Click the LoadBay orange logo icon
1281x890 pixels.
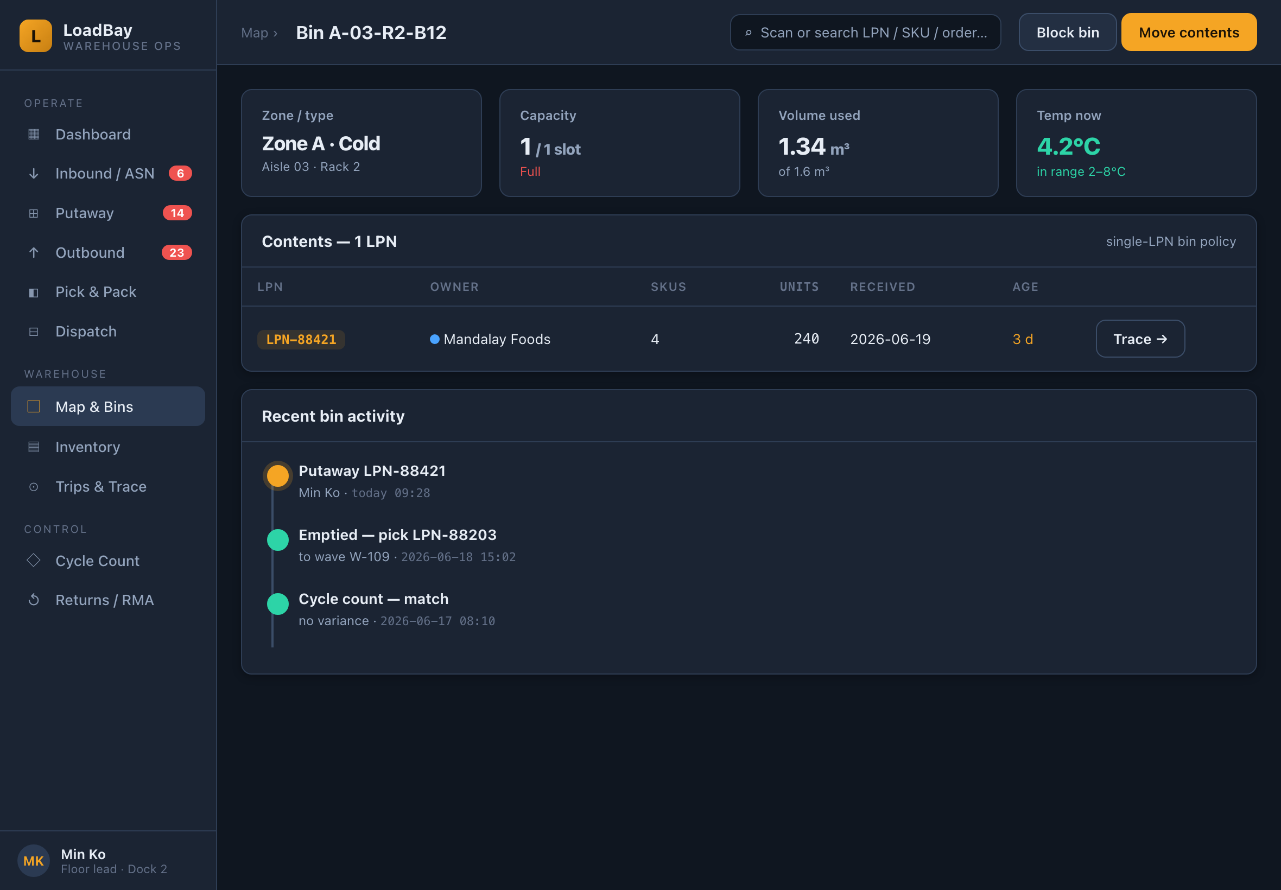pyautogui.click(x=36, y=36)
